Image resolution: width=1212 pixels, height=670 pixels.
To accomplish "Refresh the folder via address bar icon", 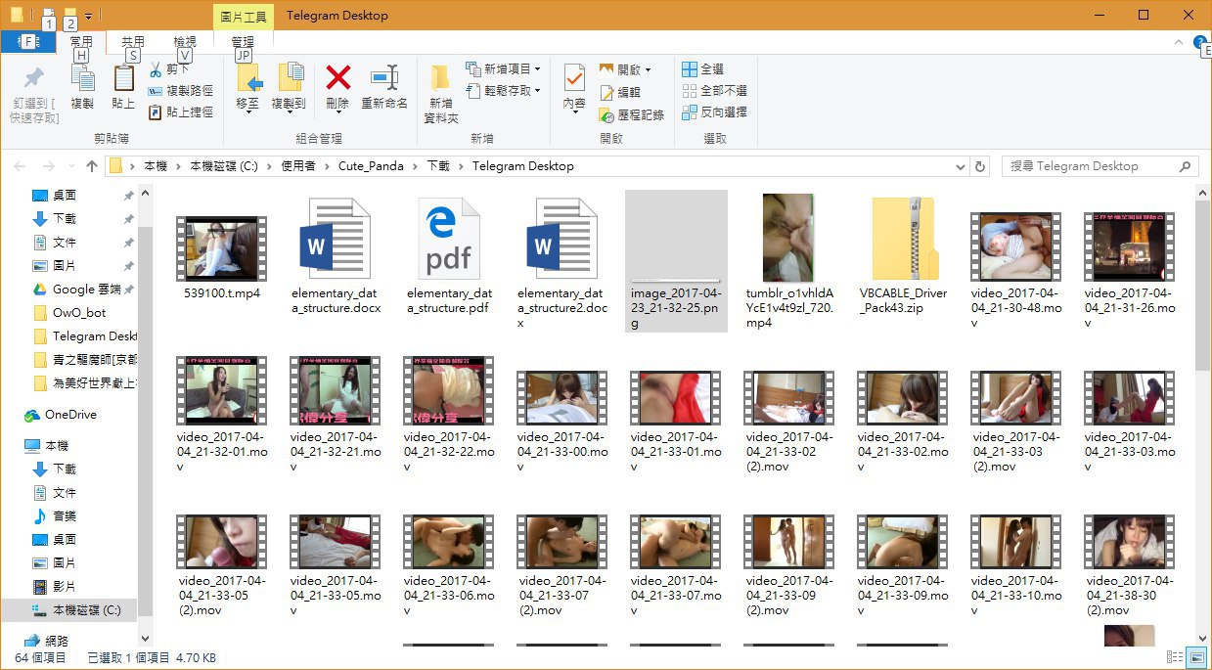I will pos(980,166).
